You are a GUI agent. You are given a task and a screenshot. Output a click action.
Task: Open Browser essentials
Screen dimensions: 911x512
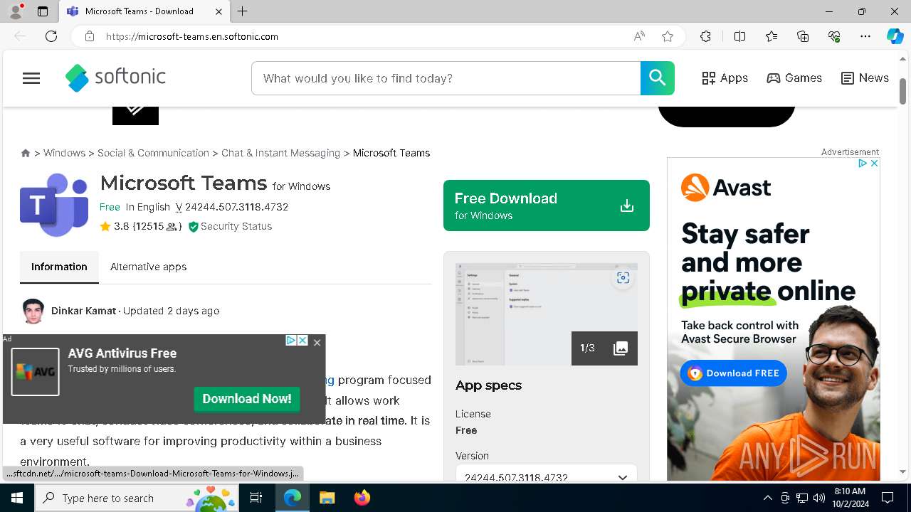tap(834, 36)
